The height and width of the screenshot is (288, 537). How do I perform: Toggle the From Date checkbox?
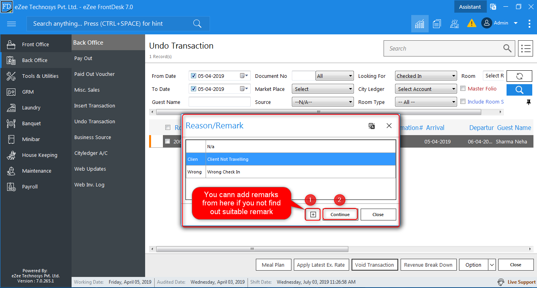tap(193, 76)
